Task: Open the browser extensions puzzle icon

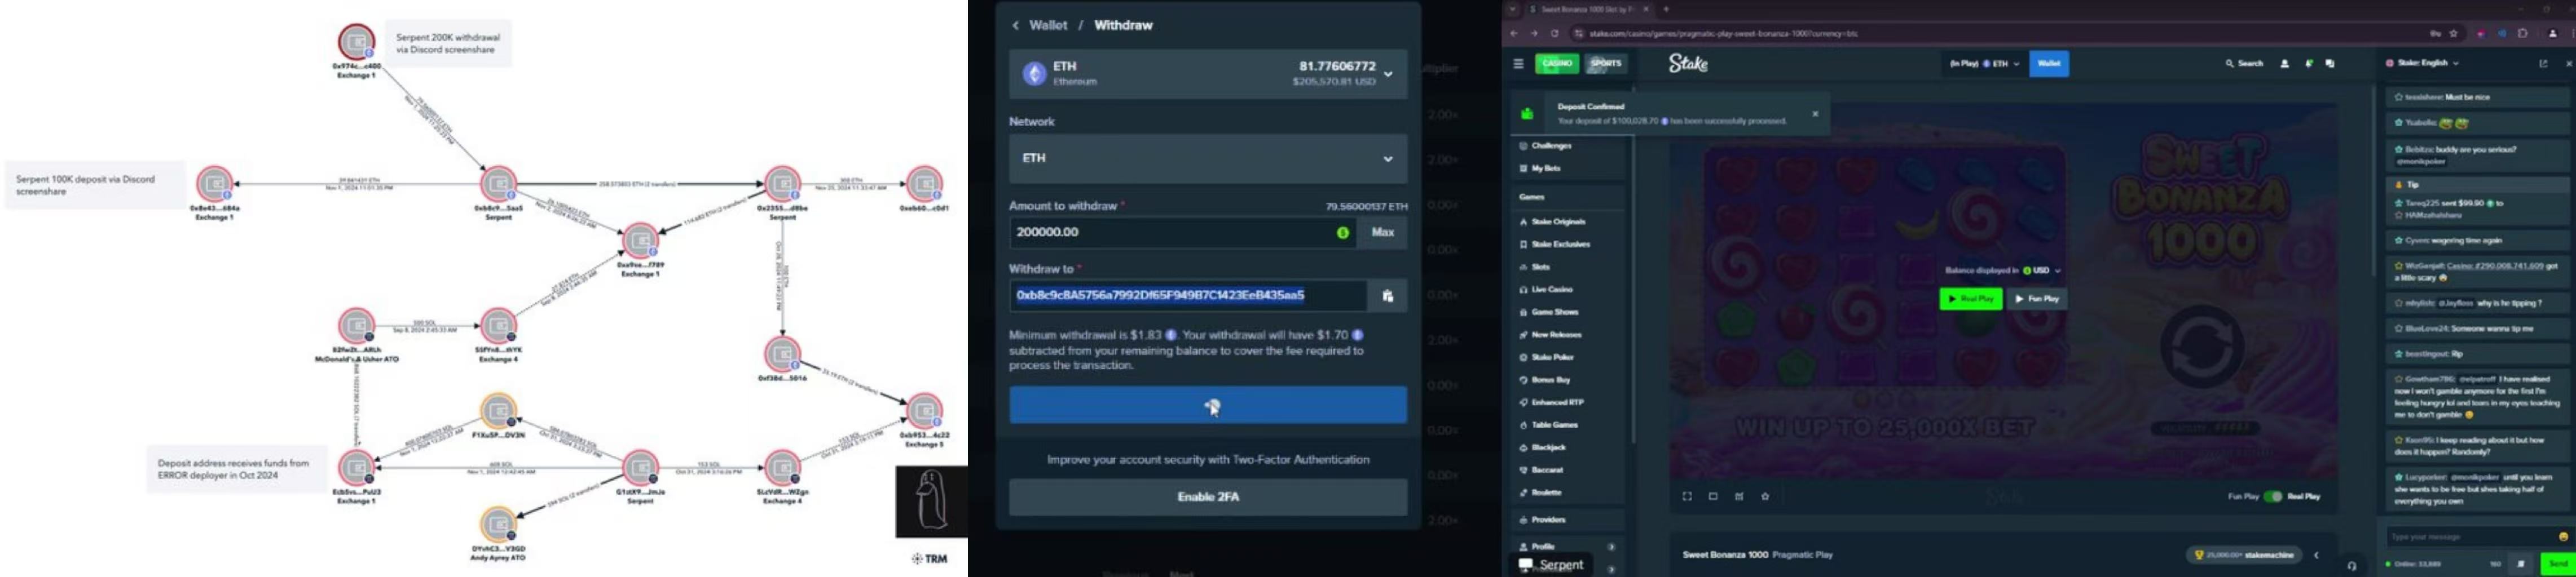Action: pos(2523,33)
